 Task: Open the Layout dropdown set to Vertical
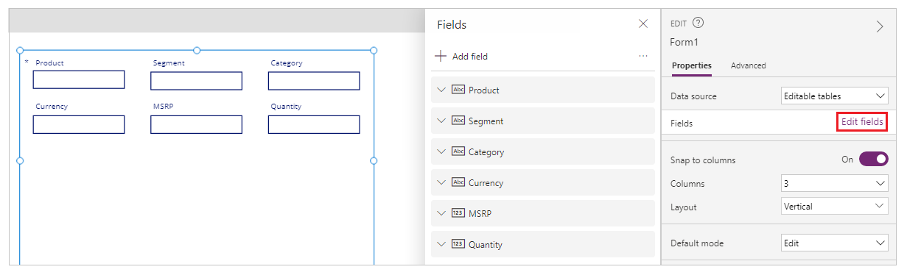(x=834, y=207)
